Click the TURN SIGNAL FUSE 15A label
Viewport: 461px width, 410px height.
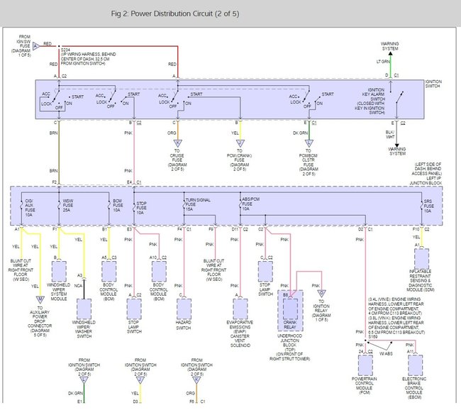pyautogui.click(x=198, y=204)
